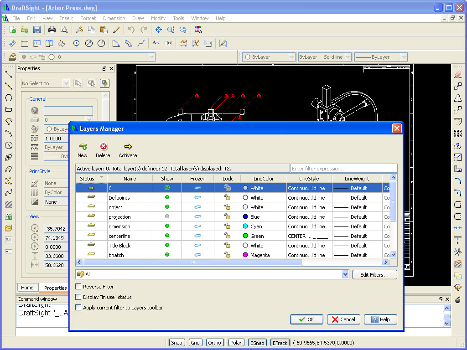This screenshot has height=350, width=467.
Task: Open the ByLayer line color dropdown
Action: pyautogui.click(x=291, y=57)
